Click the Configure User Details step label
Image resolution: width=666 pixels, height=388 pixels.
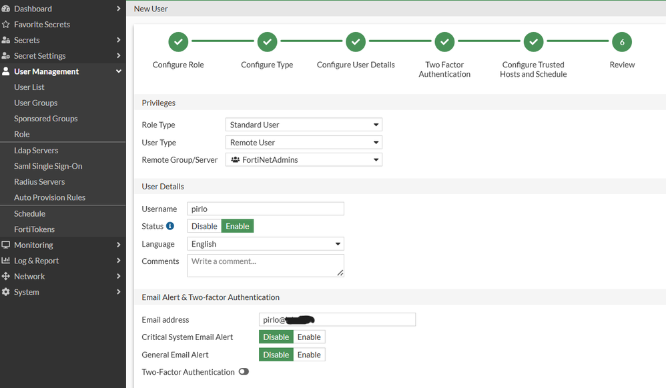pos(356,65)
